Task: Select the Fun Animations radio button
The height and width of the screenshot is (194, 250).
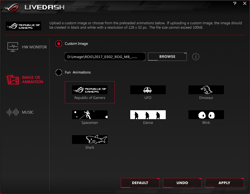Action: tap(59, 72)
